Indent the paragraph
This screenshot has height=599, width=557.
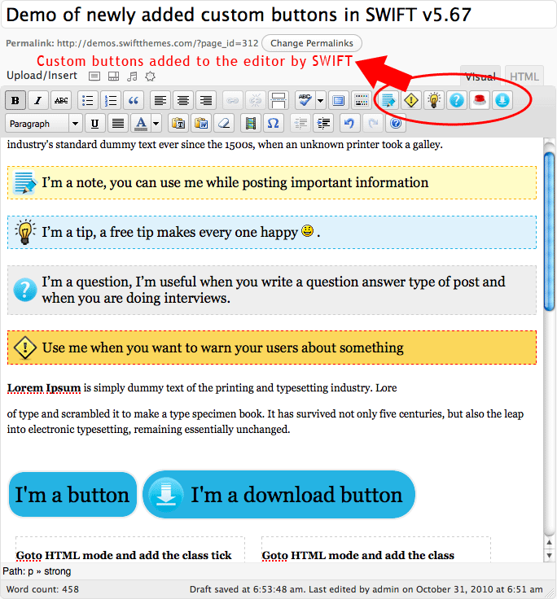323,124
